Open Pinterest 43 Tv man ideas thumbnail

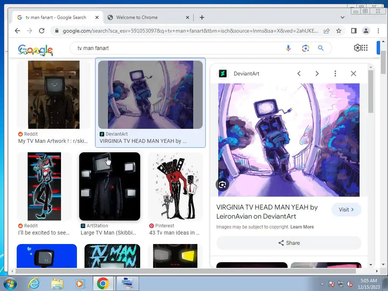click(175, 186)
